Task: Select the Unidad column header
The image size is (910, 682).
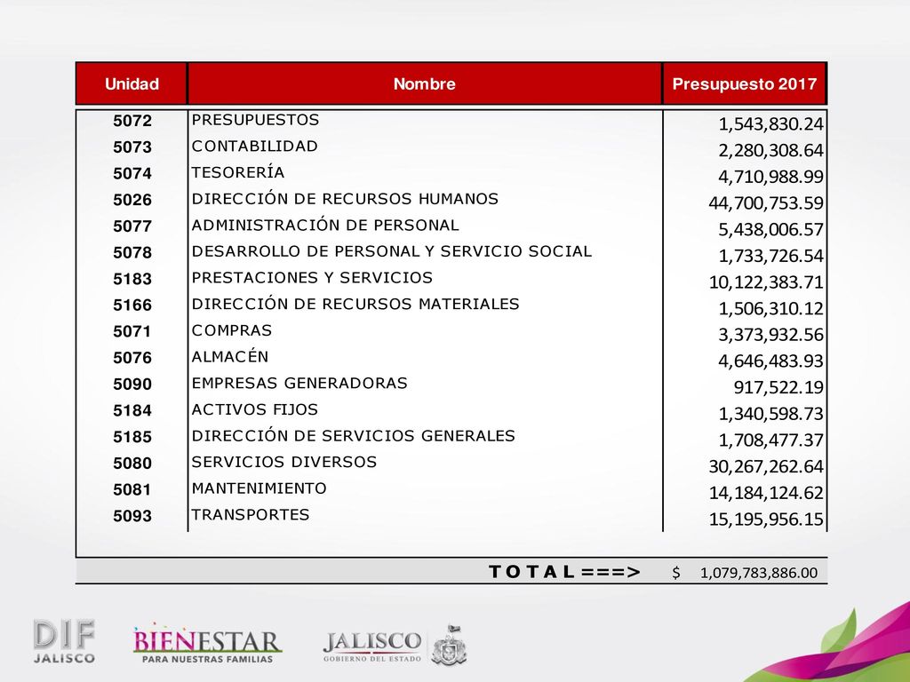Action: coord(132,83)
